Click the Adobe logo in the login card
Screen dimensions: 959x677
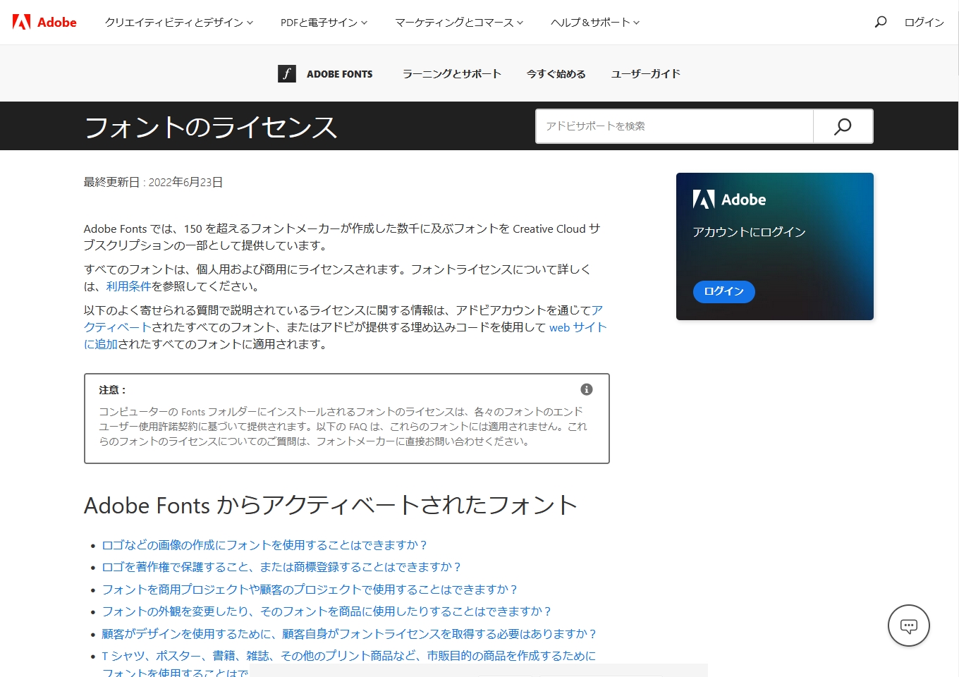[729, 200]
